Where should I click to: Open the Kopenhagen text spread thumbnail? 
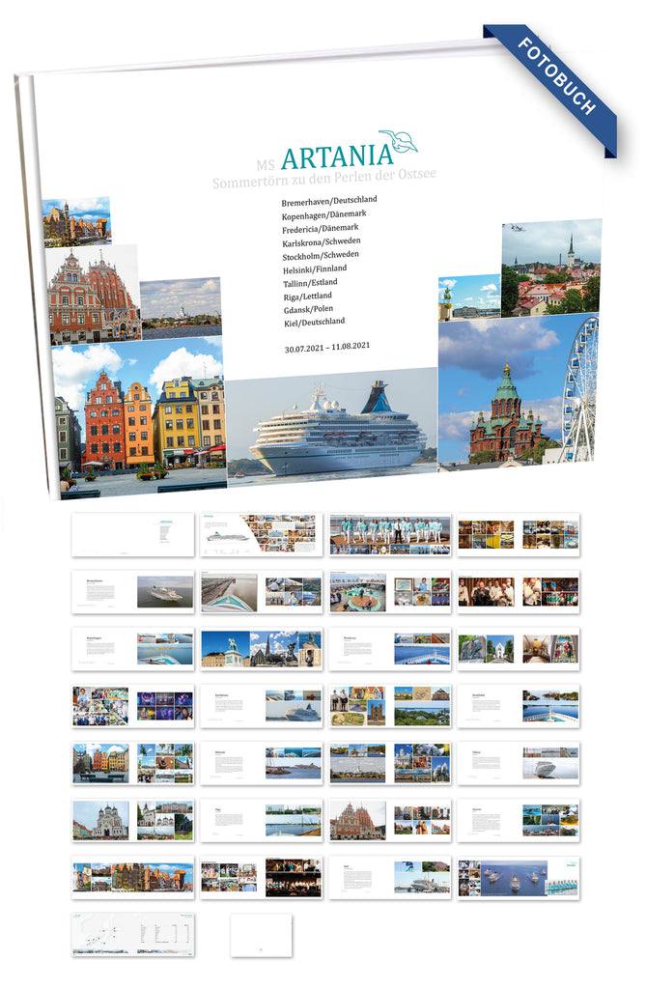coord(132,648)
